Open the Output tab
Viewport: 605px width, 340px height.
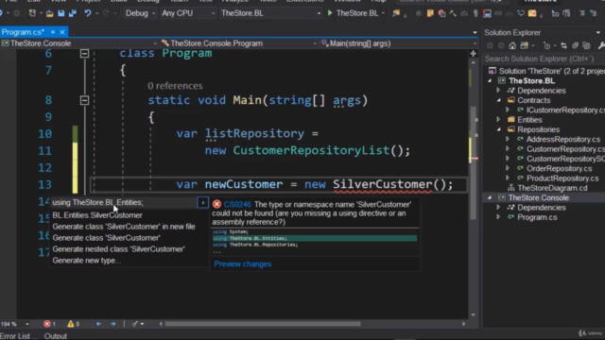(x=56, y=336)
